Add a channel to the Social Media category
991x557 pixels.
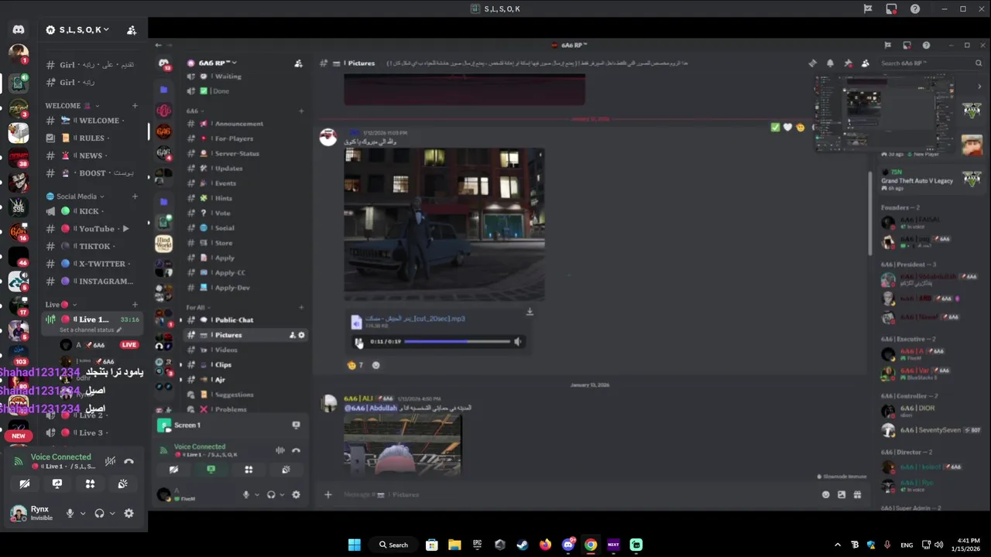pos(135,196)
